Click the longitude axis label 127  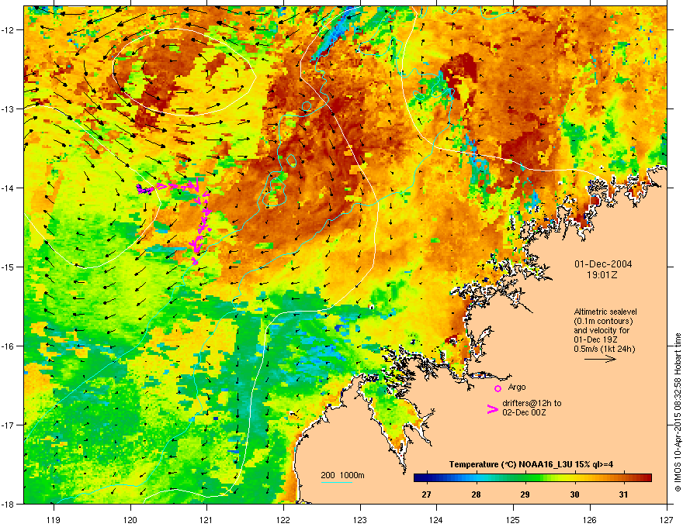pyautogui.click(x=667, y=520)
